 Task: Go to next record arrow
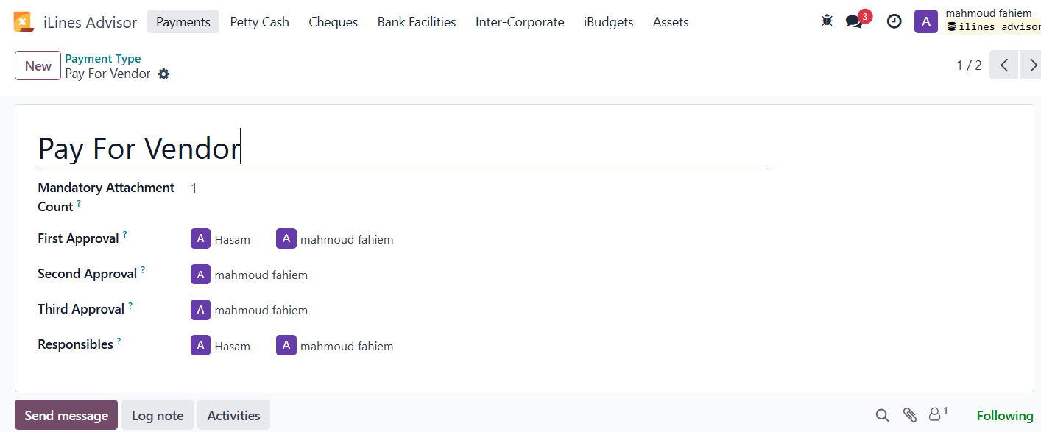coord(1031,65)
